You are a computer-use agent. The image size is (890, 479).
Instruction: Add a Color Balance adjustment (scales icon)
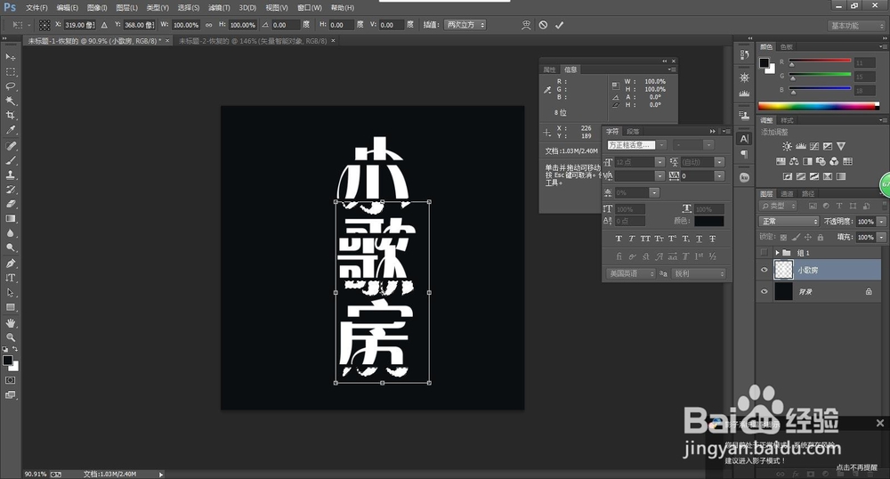click(794, 161)
